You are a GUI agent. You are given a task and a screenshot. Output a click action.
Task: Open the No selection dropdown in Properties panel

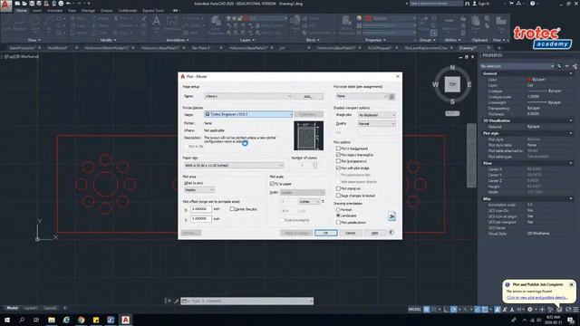click(x=517, y=66)
